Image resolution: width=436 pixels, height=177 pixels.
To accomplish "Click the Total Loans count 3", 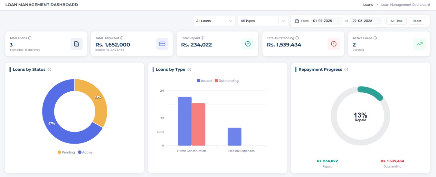I will pyautogui.click(x=11, y=45).
